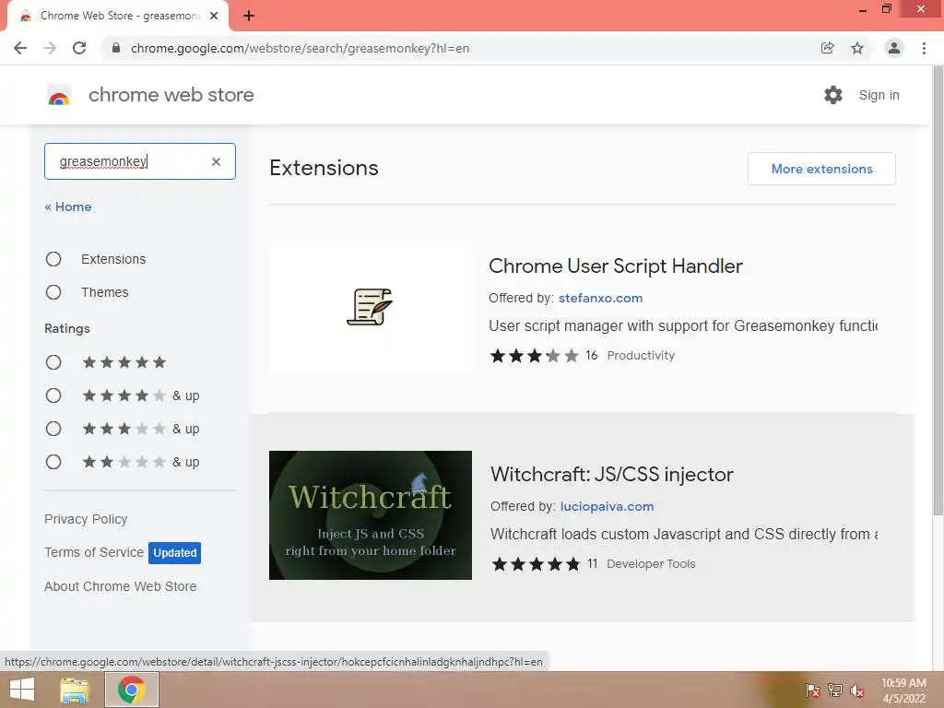
Task: Click the muted volume tray icon
Action: pyautogui.click(x=857, y=690)
